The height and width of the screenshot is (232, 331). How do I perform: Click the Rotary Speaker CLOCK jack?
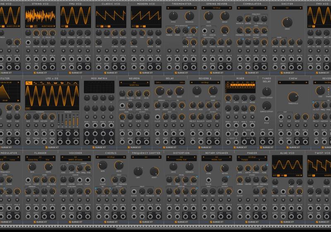209,180
